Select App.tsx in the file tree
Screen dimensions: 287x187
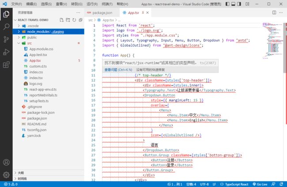tap(49, 60)
